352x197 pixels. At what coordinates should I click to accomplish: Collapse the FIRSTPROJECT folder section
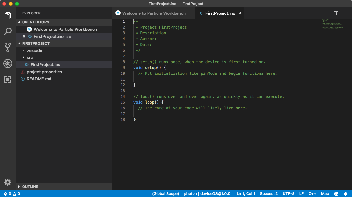pos(19,43)
